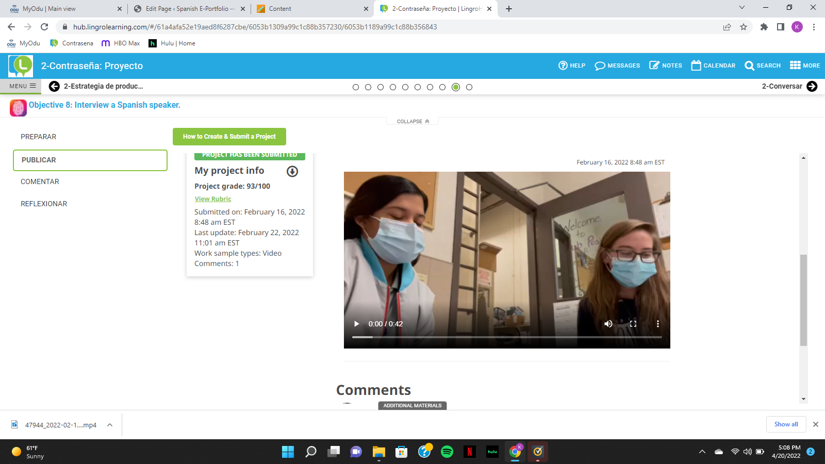The image size is (825, 464).
Task: Download project info with arrow icon
Action: 292,171
